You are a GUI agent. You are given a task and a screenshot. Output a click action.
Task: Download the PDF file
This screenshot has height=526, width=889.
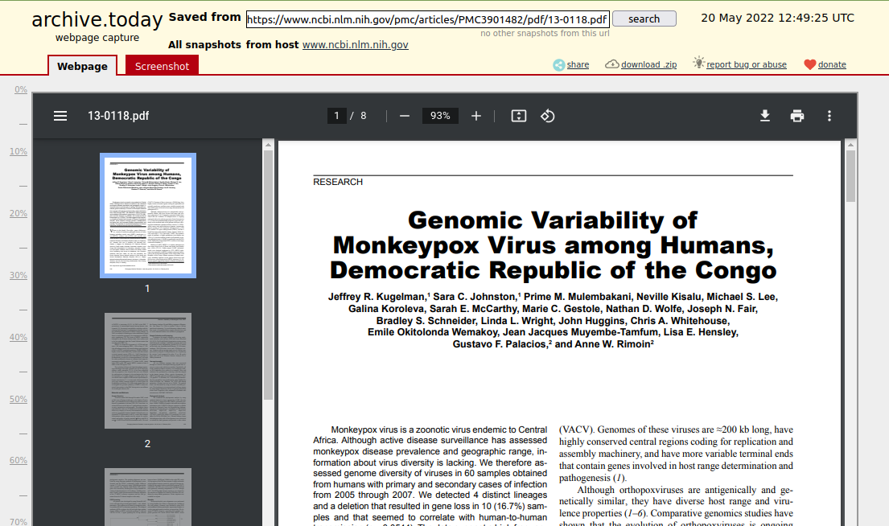[765, 116]
